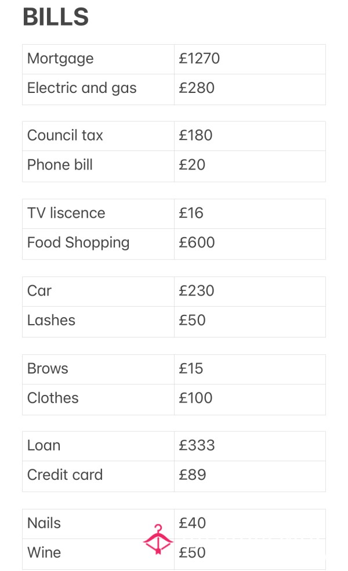Screen dimensions: 348x571
Task: Click the Mortgage label cell
Action: tap(98, 59)
